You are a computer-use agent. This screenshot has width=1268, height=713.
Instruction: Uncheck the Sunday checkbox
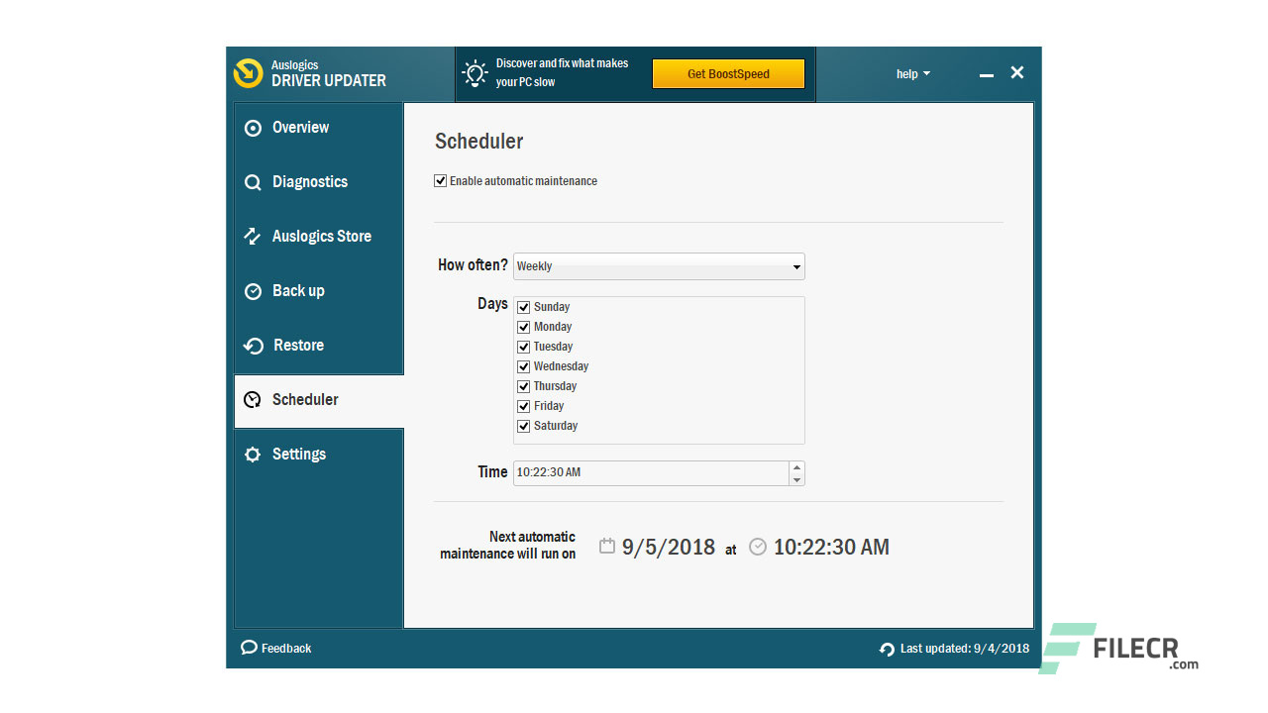524,307
